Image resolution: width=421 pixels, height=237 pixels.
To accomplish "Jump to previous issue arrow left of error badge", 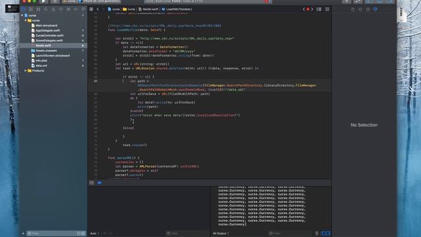I will tap(304, 9).
